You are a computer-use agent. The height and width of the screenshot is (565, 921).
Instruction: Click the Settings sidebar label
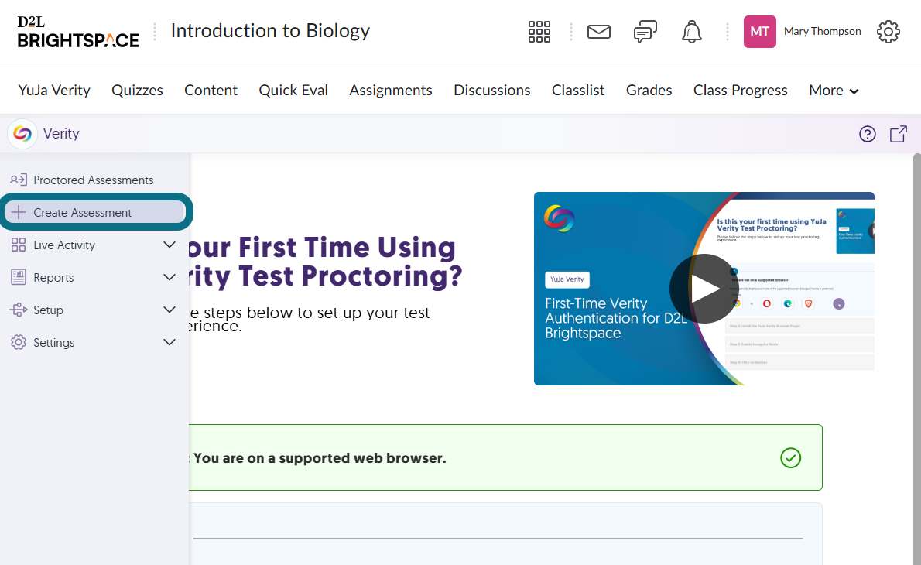pos(54,342)
